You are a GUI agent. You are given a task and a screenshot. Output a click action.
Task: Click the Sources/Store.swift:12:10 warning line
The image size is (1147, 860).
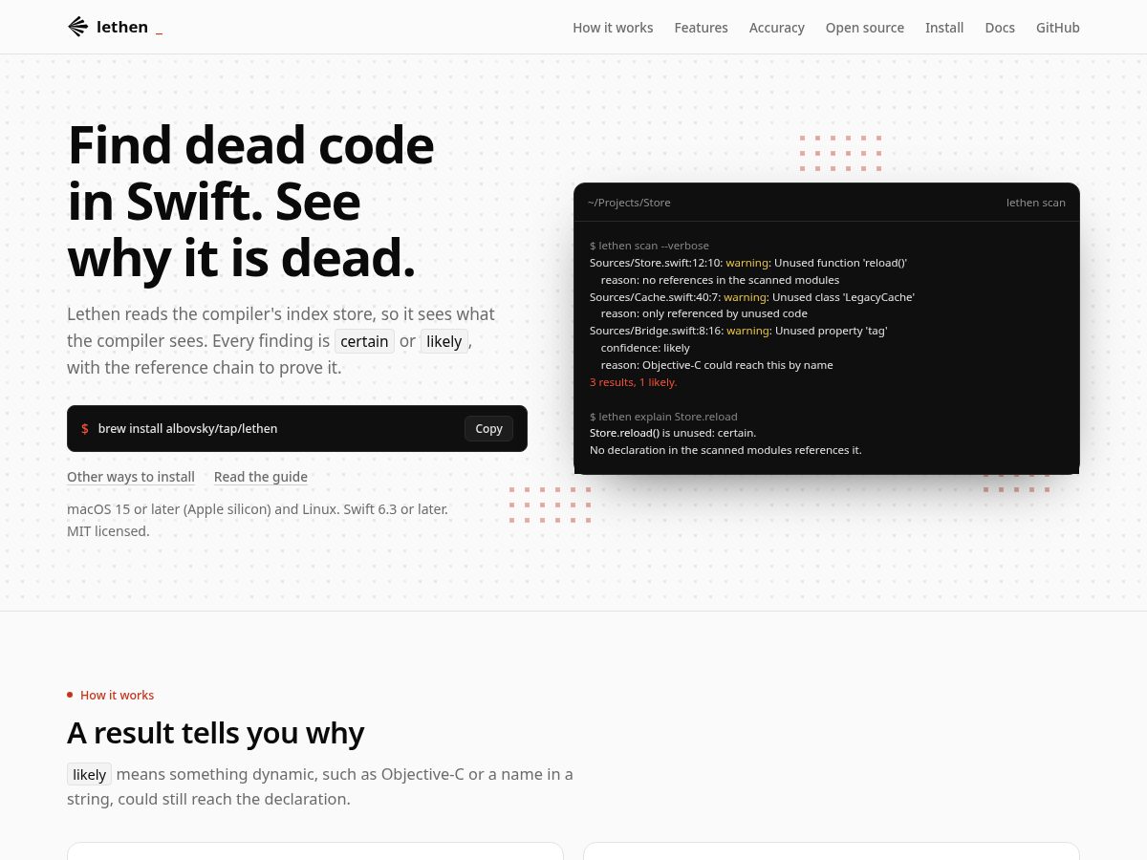point(748,263)
